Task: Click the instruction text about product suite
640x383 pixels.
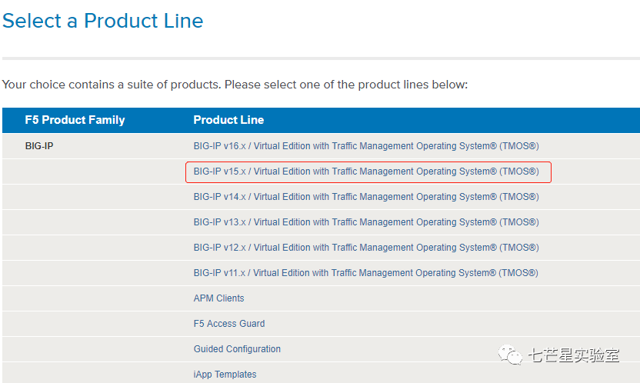Action: click(235, 85)
